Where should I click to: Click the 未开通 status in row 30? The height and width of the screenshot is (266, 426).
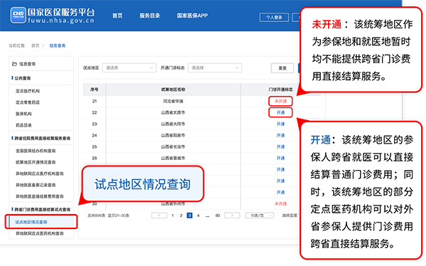click(280, 203)
